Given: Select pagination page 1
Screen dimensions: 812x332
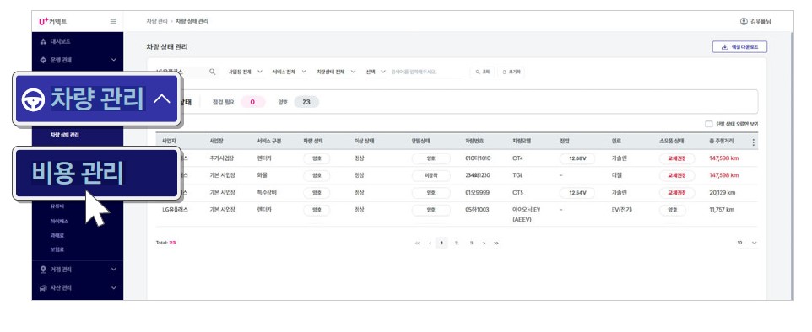Looking at the screenshot, I should click(441, 243).
